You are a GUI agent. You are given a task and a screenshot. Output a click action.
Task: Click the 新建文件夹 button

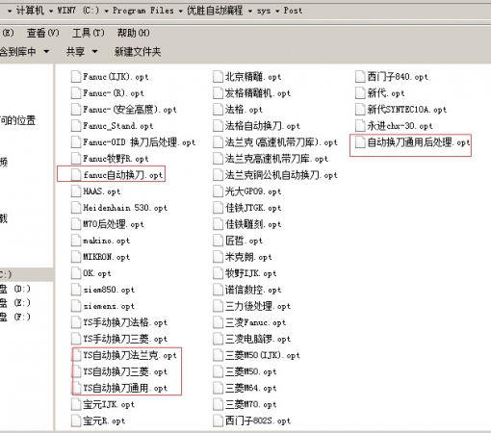pyautogui.click(x=138, y=52)
